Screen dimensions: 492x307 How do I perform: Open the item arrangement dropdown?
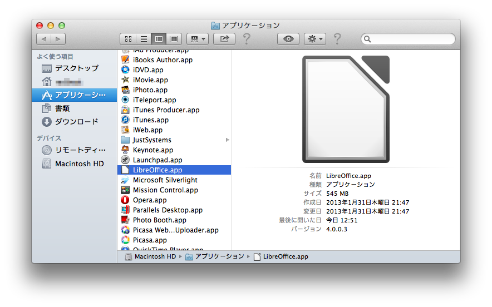(x=198, y=39)
